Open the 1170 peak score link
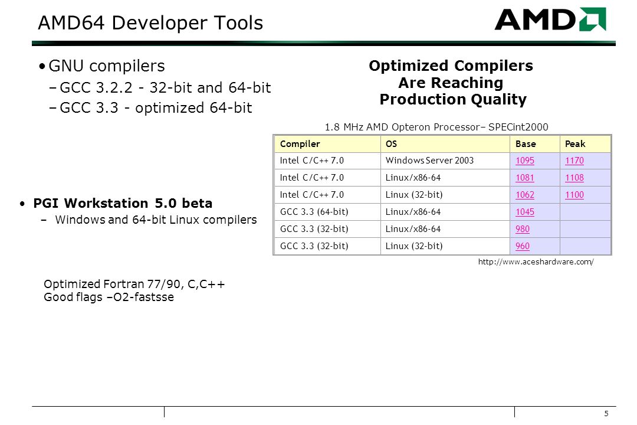Screen dimensions: 637x425 pyautogui.click(x=574, y=161)
